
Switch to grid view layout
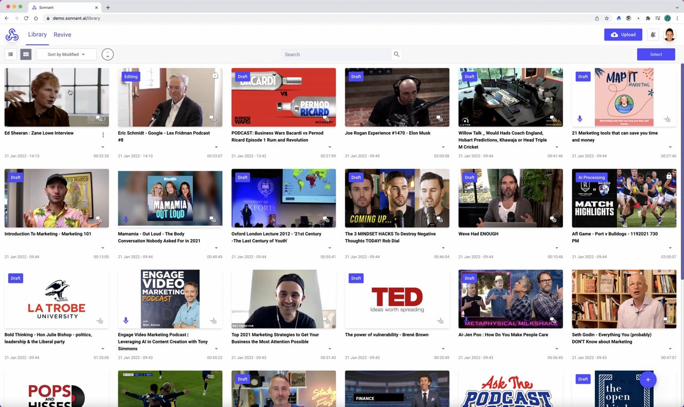point(26,54)
